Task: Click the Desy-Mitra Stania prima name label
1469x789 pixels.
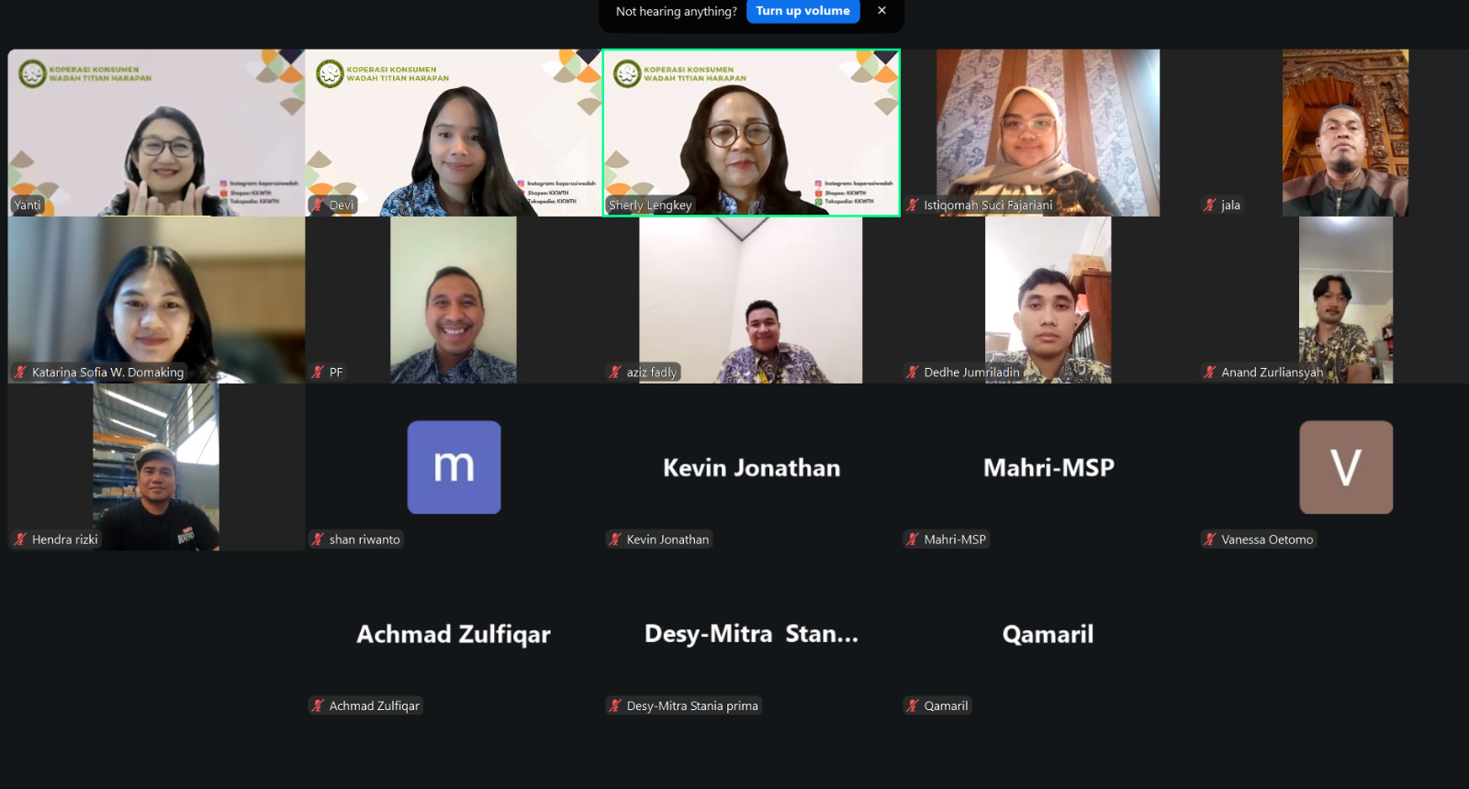Action: [692, 706]
